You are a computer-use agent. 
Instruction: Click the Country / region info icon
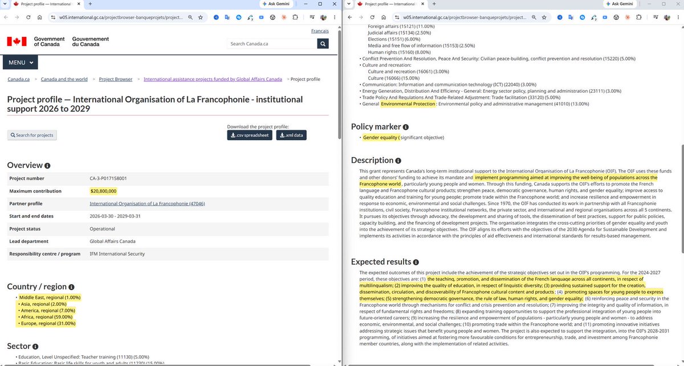(x=71, y=287)
